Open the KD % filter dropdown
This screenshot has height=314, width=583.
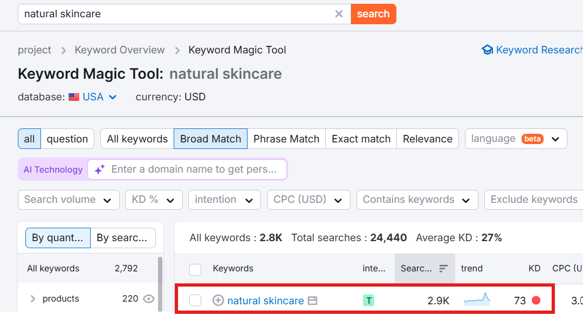pos(154,200)
